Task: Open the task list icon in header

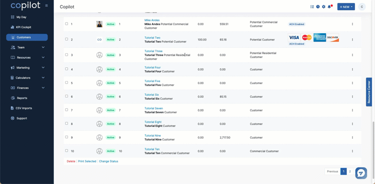Action: point(312,7)
